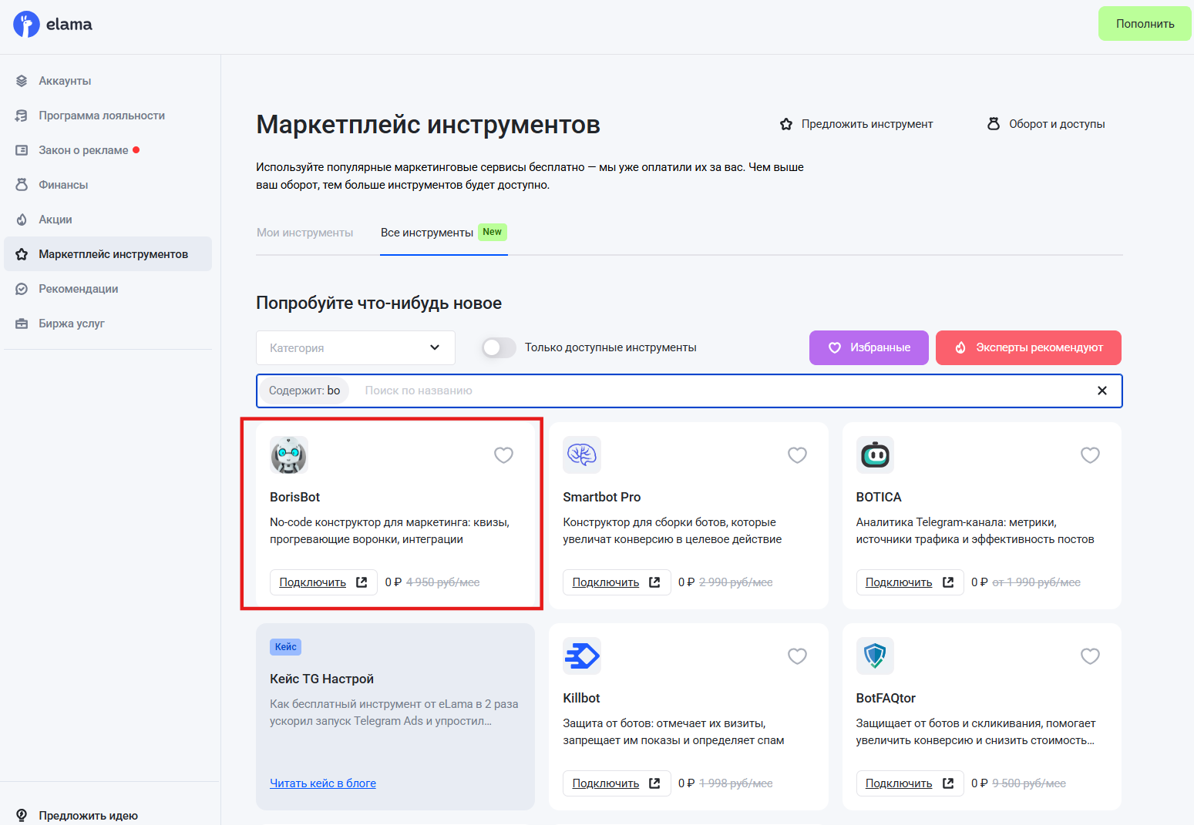The width and height of the screenshot is (1194, 825).
Task: Enable Только доступные инструменты switch
Action: point(499,347)
